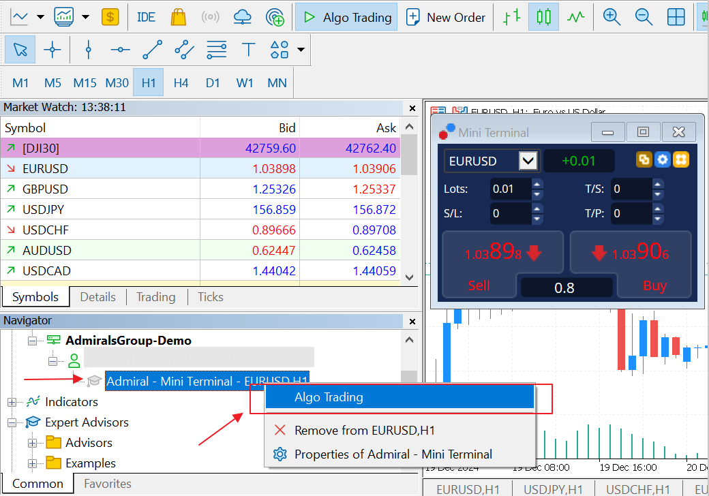Close the Market Watch panel
709x496 pixels.
pyautogui.click(x=412, y=108)
